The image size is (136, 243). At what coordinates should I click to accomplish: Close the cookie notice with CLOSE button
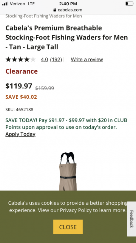click(68, 227)
